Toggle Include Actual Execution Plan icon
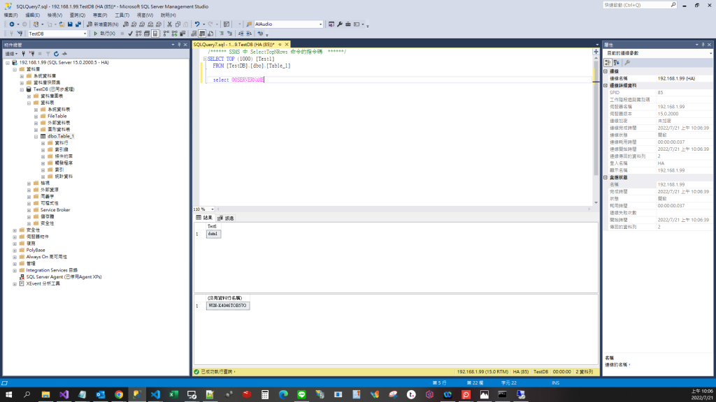The width and height of the screenshot is (716, 402). coord(166,33)
